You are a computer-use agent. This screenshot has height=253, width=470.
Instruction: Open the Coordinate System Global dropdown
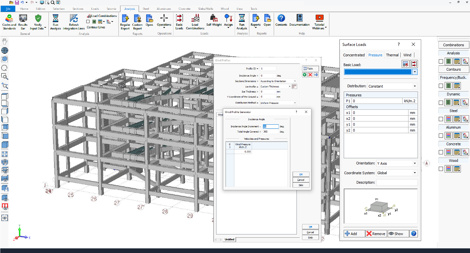point(396,173)
